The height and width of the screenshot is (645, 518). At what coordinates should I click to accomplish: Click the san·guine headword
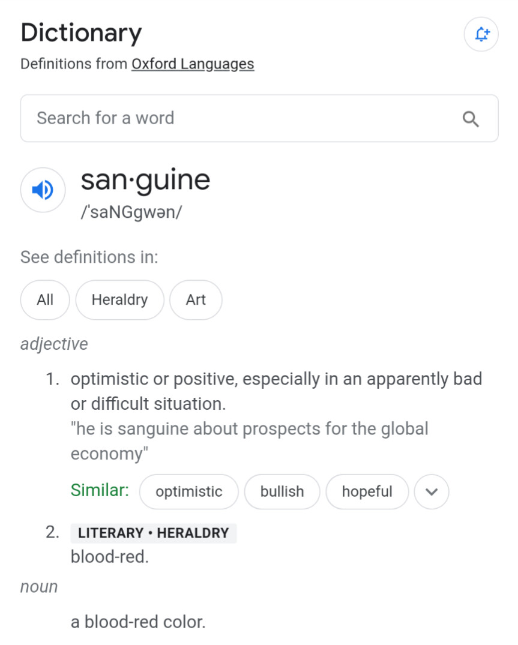click(x=145, y=180)
